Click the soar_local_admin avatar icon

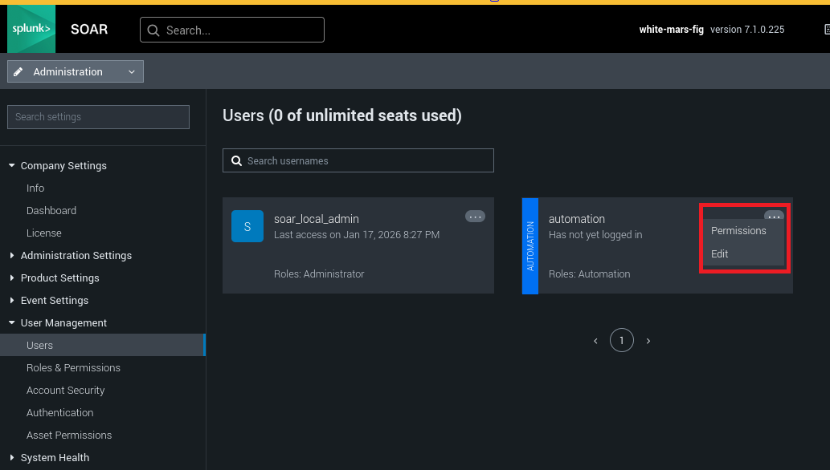[247, 226]
